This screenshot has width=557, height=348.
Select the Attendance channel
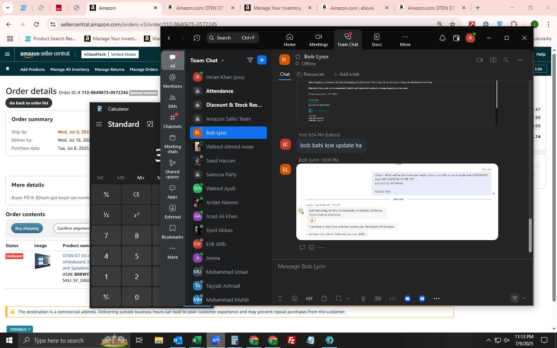pos(228,91)
